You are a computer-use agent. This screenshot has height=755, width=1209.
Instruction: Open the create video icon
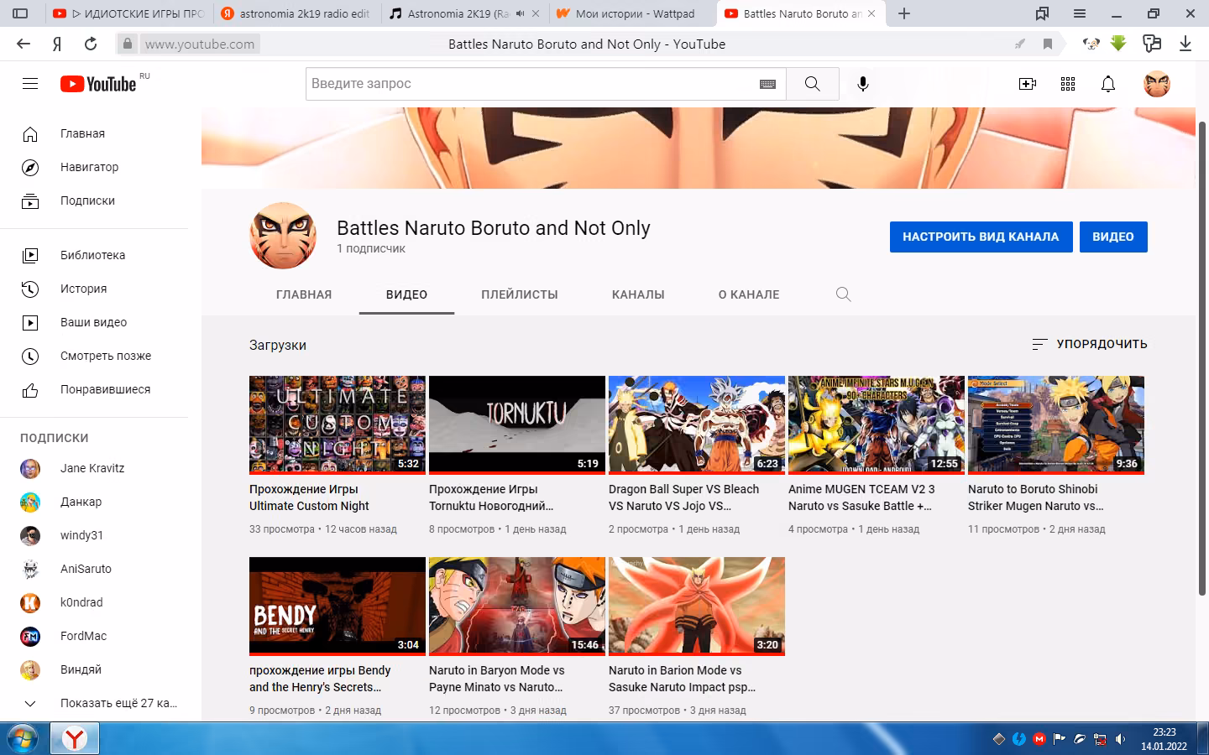[x=1027, y=84]
